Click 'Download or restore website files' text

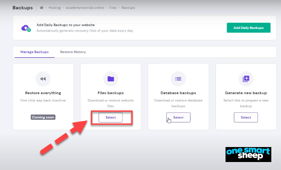coord(111,103)
